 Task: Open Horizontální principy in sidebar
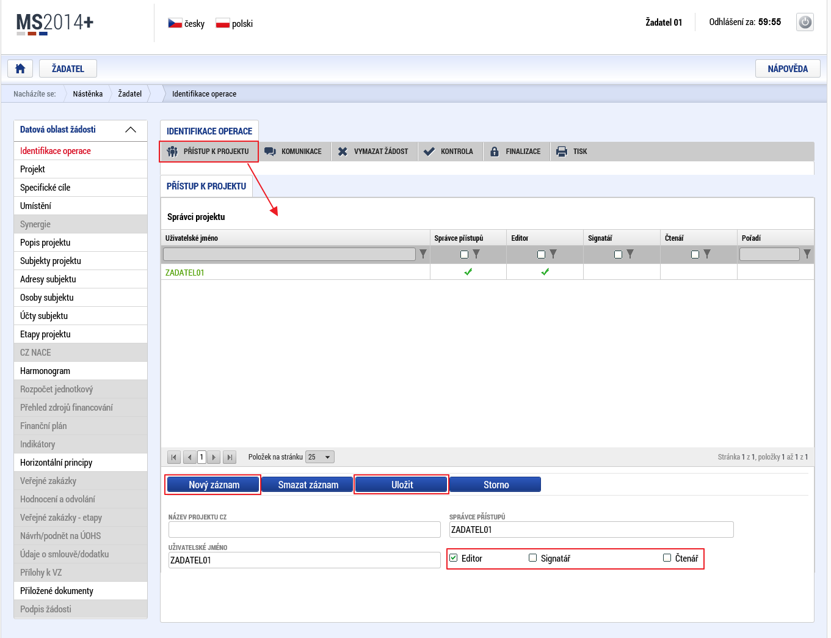(x=81, y=463)
